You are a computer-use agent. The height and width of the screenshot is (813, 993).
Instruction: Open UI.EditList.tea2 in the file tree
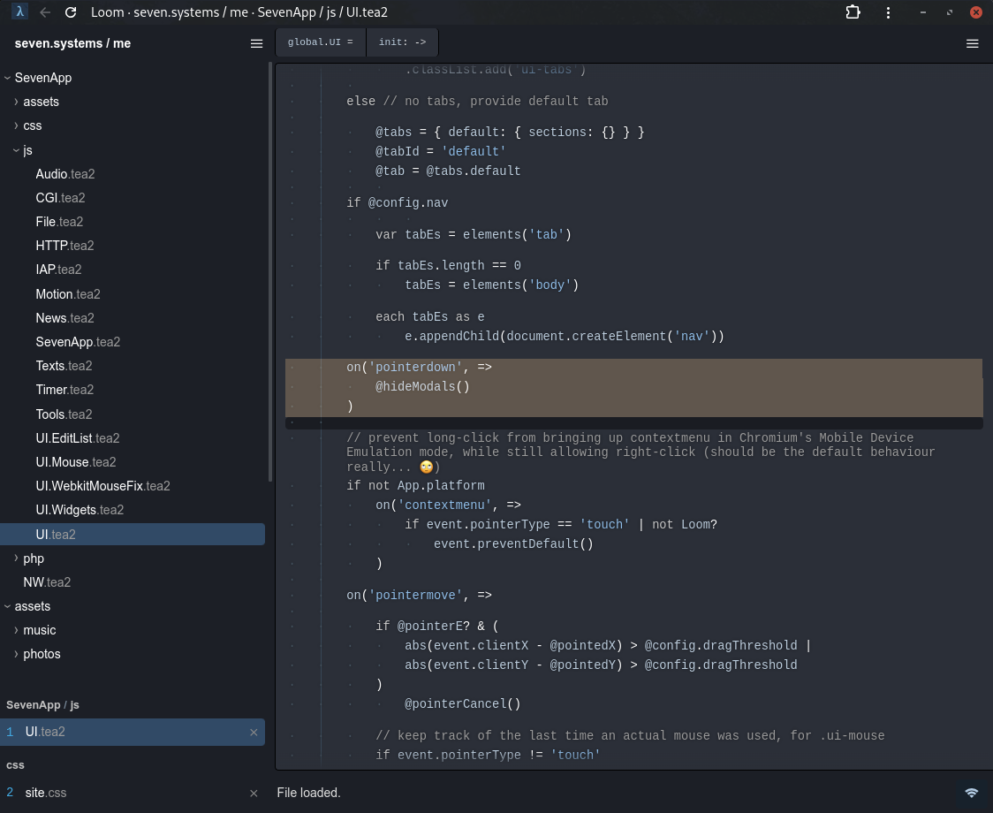pos(77,438)
